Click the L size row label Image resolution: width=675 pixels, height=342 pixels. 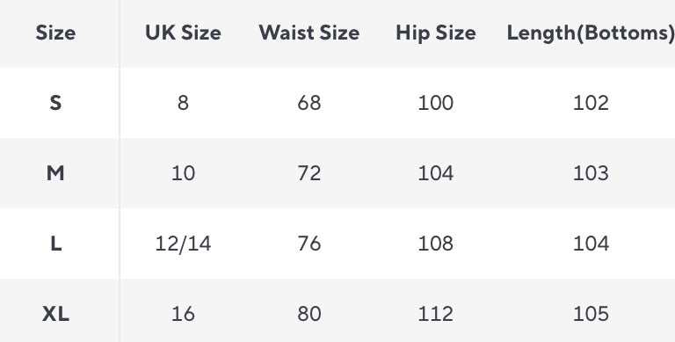(x=55, y=244)
